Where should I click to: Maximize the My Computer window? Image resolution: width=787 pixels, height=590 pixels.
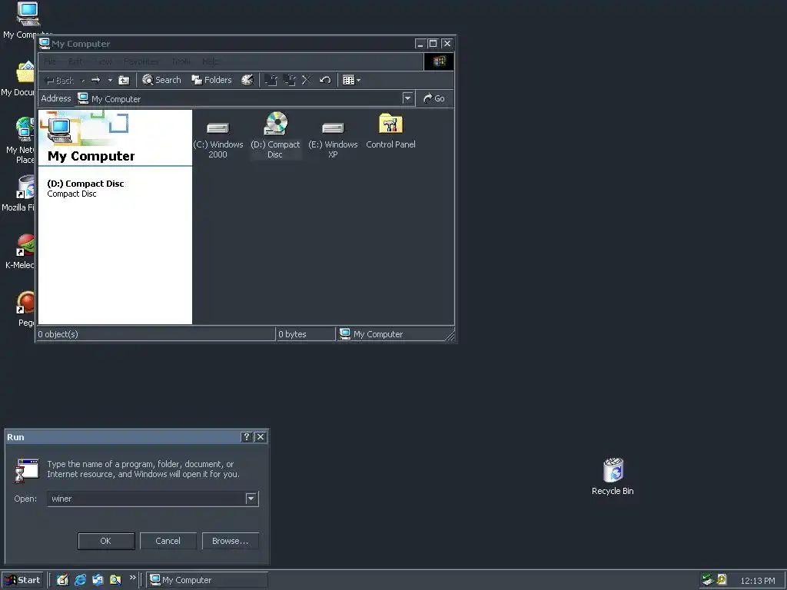433,44
